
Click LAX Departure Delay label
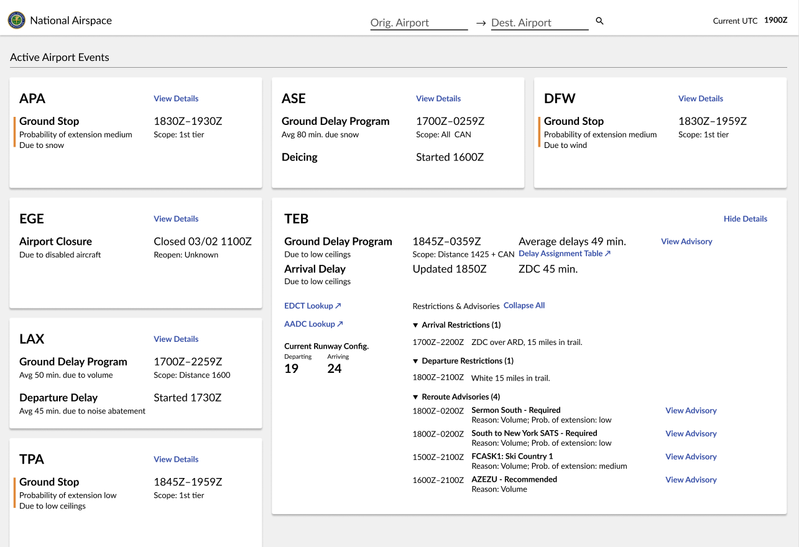pyautogui.click(x=58, y=398)
